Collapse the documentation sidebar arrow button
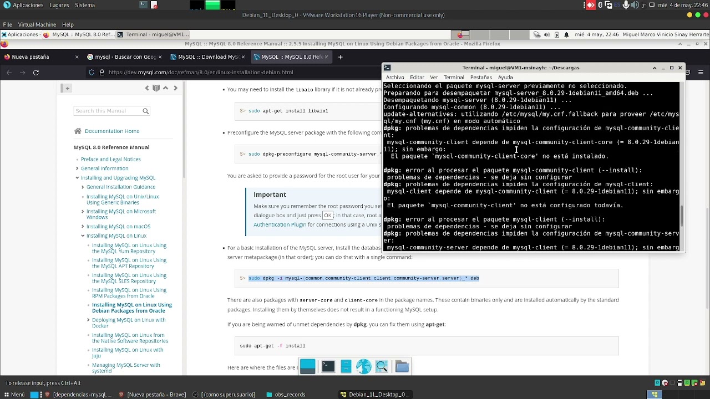Screen dimensions: 710x399 (67, 88)
